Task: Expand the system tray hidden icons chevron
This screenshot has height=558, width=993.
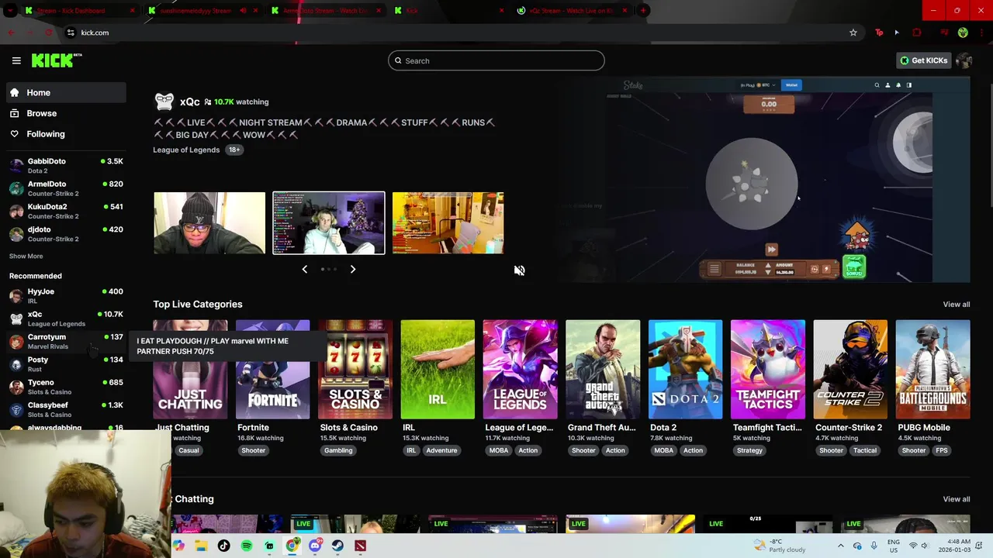Action: pyautogui.click(x=840, y=546)
